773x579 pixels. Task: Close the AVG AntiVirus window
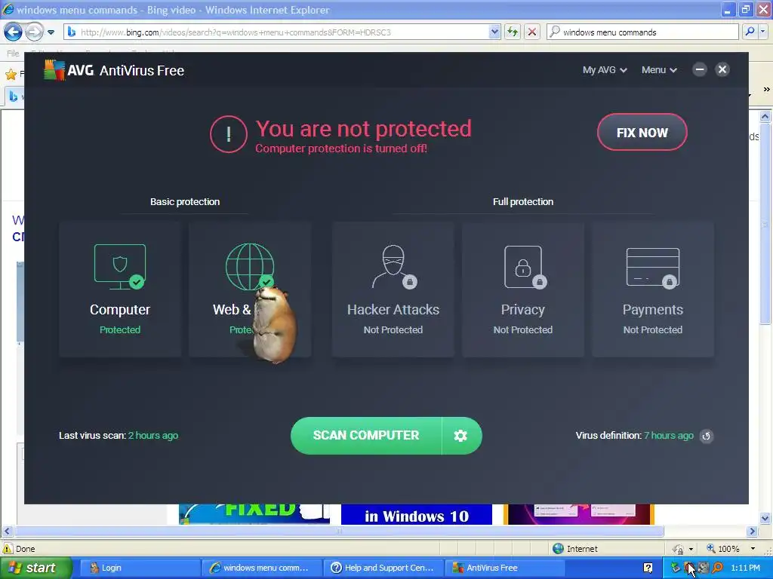722,69
